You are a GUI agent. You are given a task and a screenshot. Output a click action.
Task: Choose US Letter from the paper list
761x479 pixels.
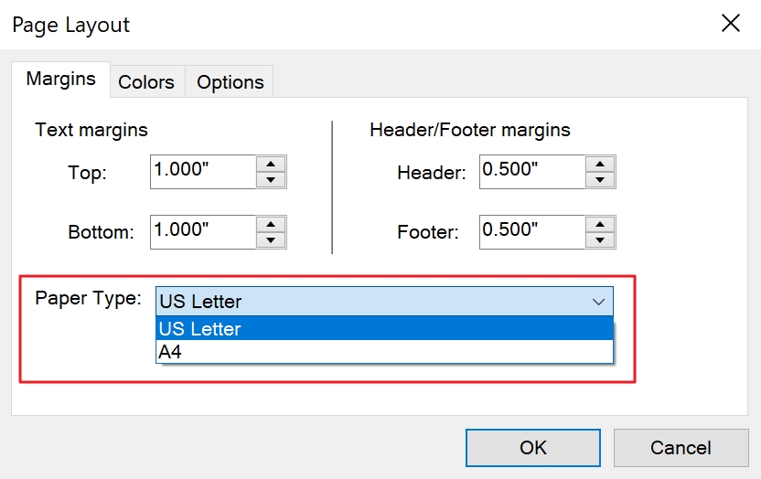[x=384, y=329]
